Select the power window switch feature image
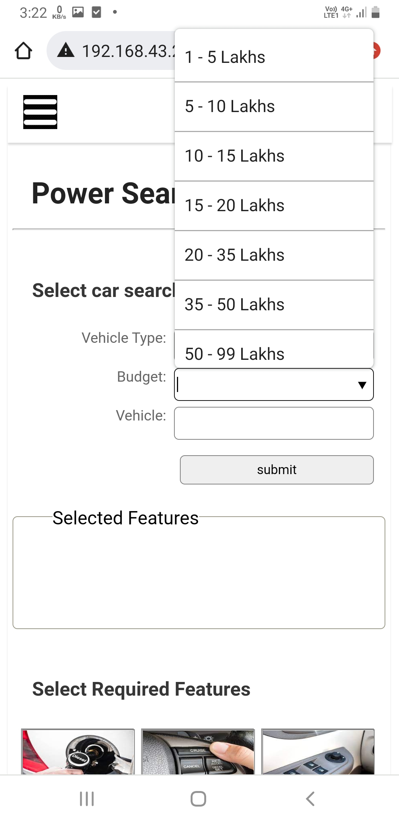 point(318,752)
